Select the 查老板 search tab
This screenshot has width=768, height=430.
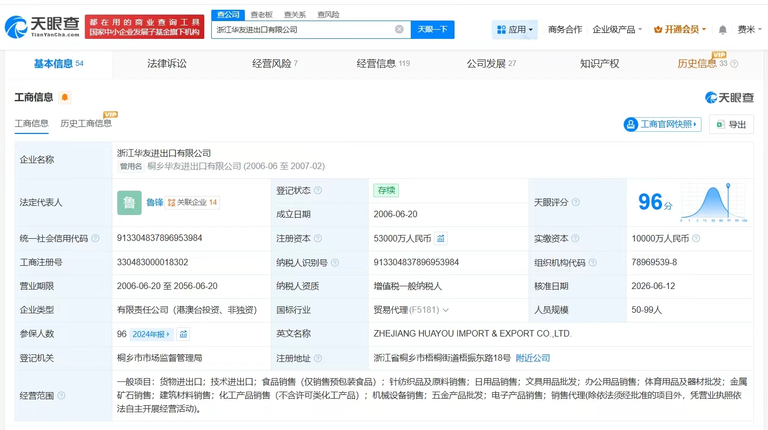(x=262, y=15)
